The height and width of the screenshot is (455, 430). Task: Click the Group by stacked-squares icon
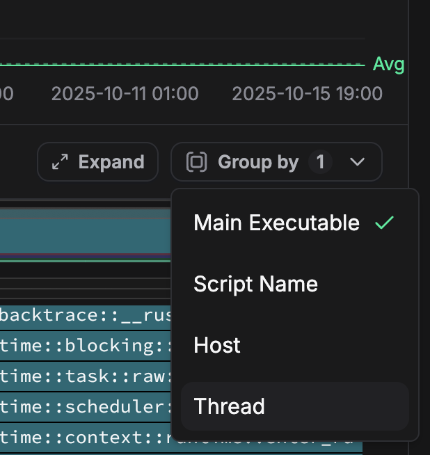pyautogui.click(x=197, y=162)
